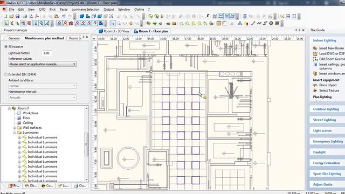
Task: Select the circle drawing tool icon
Action: (x=271, y=23)
